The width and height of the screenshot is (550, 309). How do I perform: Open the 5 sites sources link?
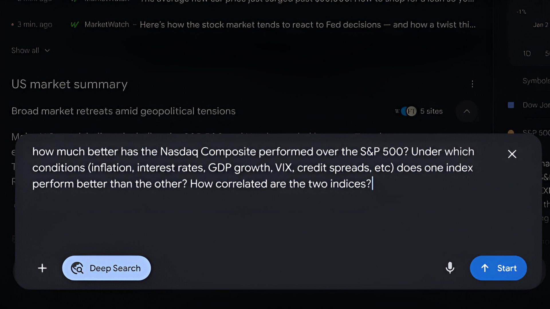click(x=431, y=111)
